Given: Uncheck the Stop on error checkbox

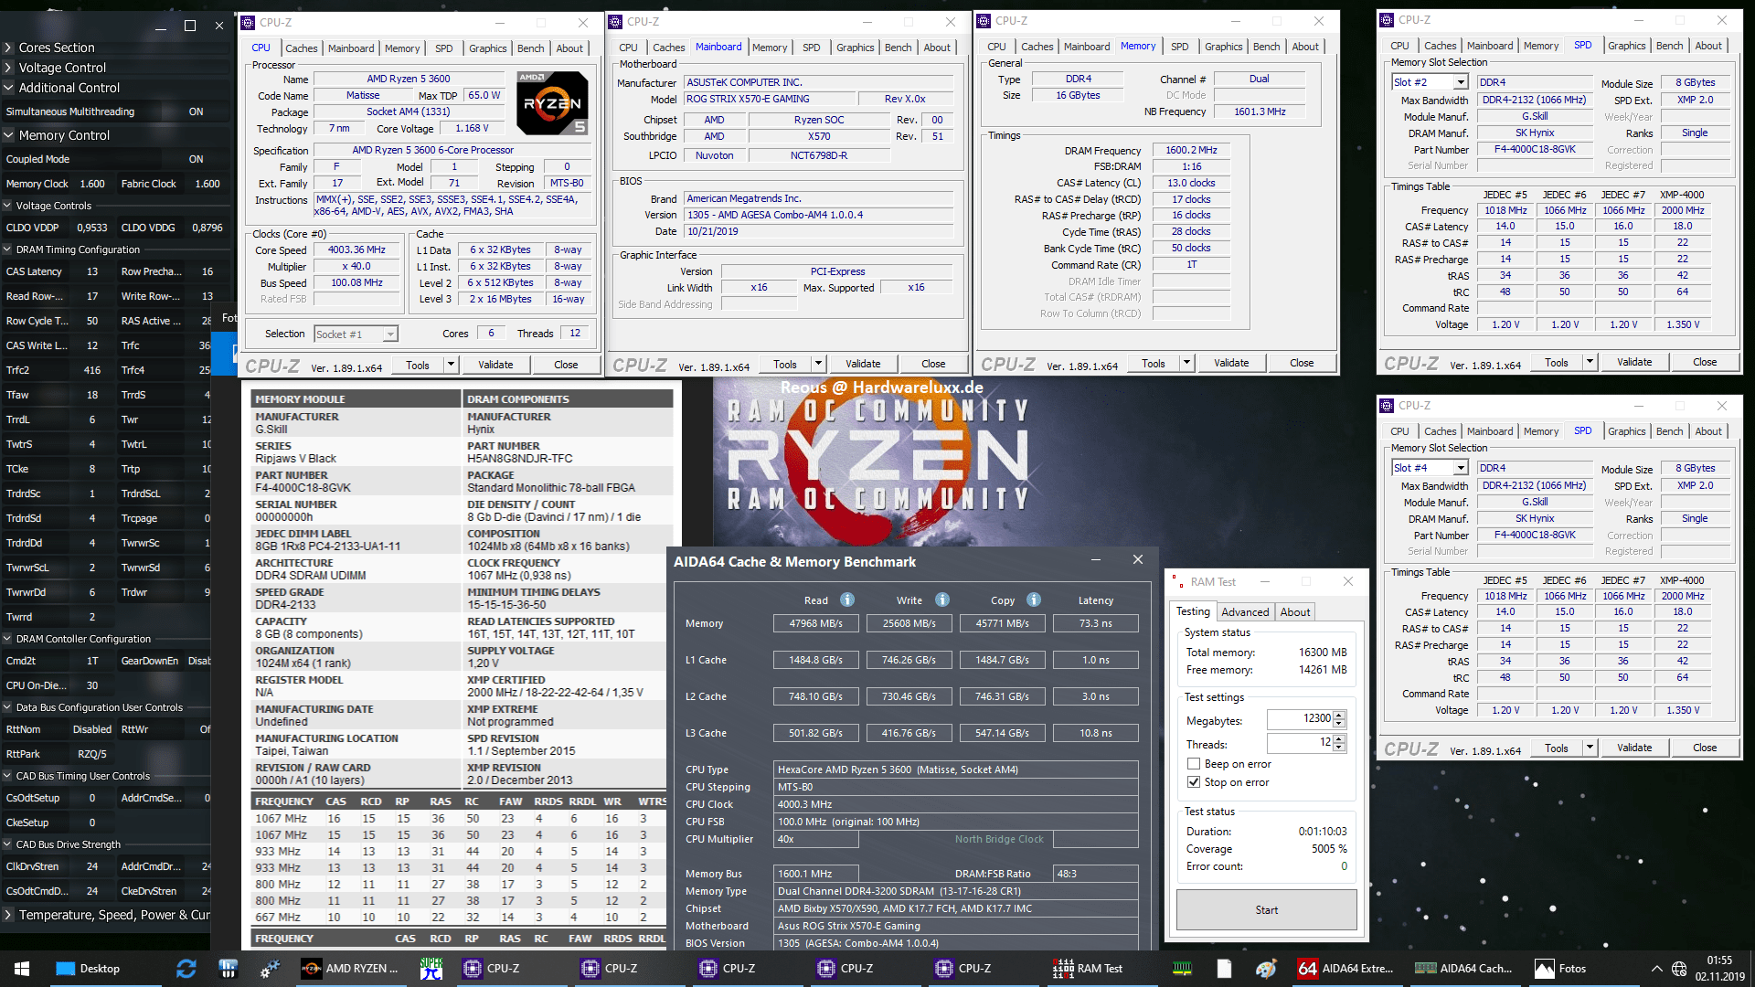Looking at the screenshot, I should [x=1193, y=782].
